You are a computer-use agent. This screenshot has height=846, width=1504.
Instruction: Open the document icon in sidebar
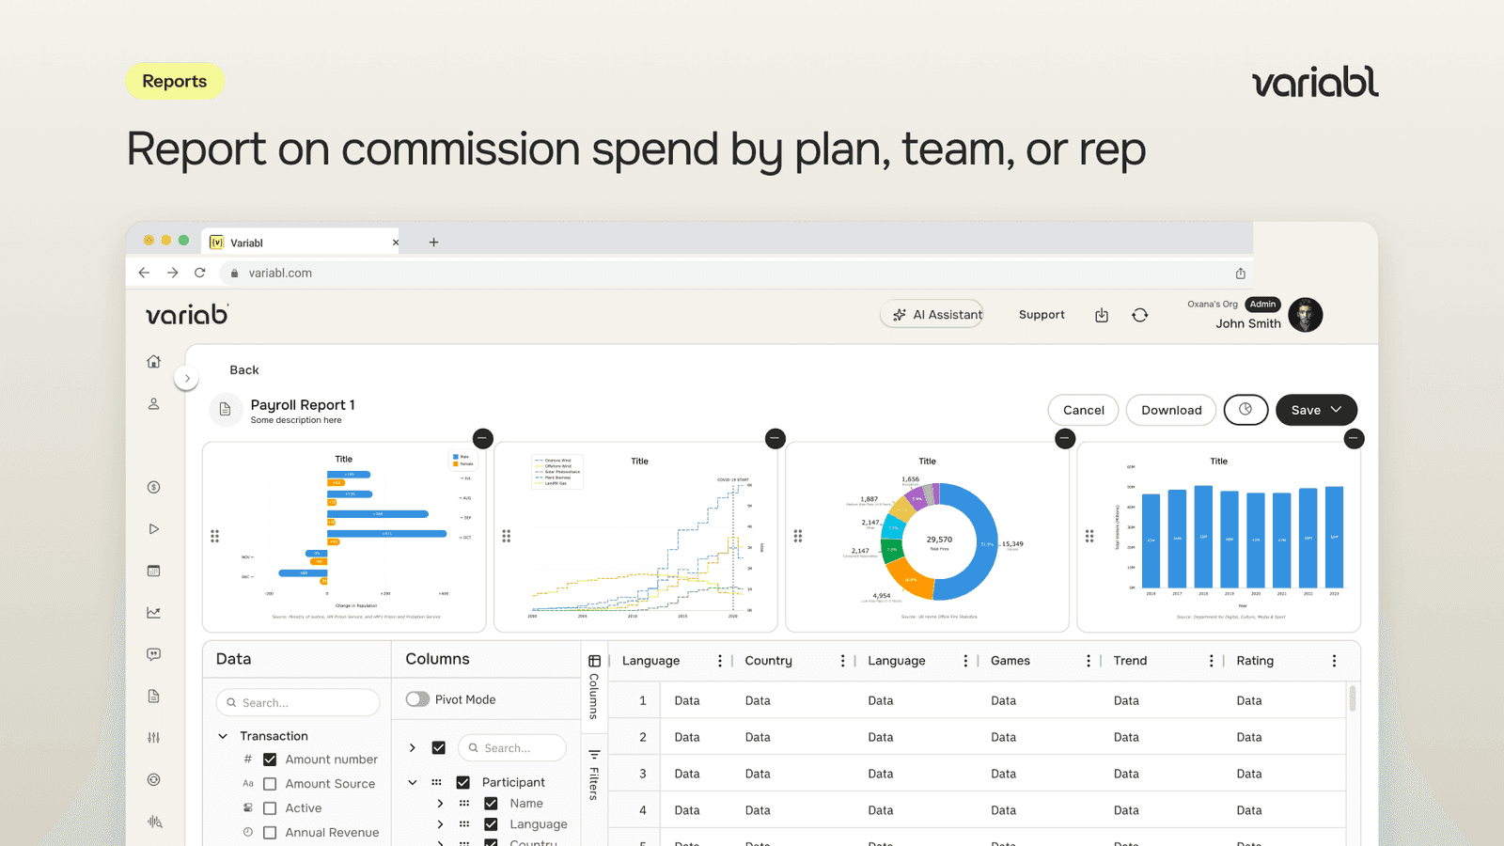154,697
